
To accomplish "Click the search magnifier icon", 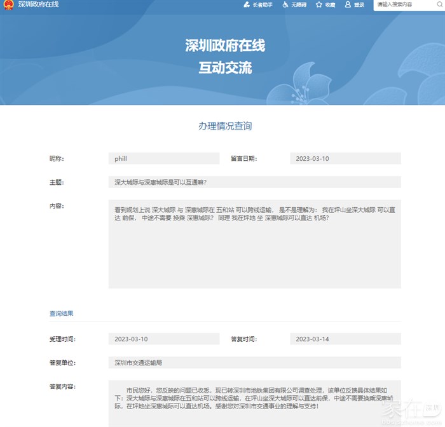I will point(439,4).
